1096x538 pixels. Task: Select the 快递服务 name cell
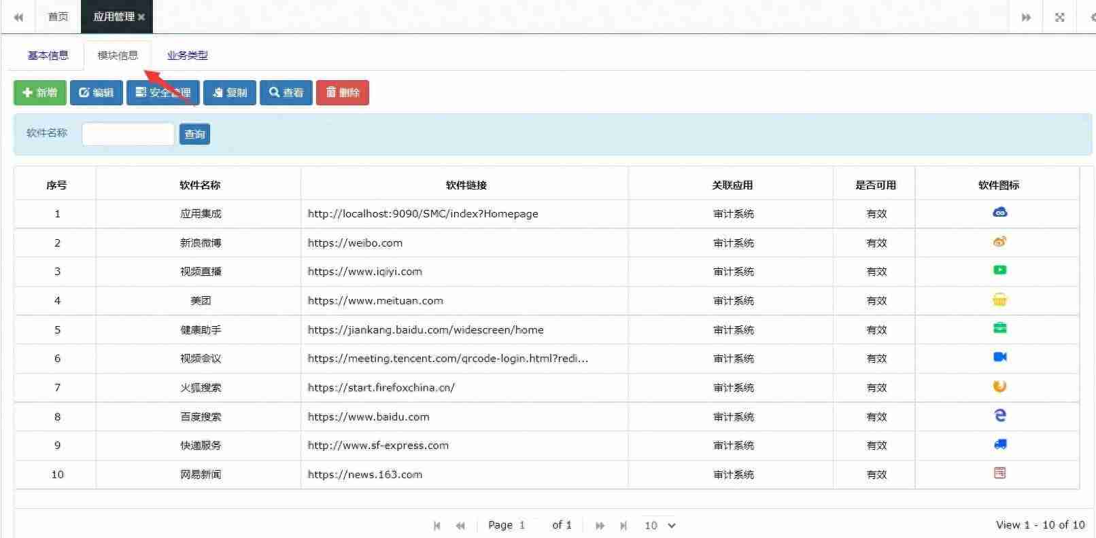(x=200, y=446)
